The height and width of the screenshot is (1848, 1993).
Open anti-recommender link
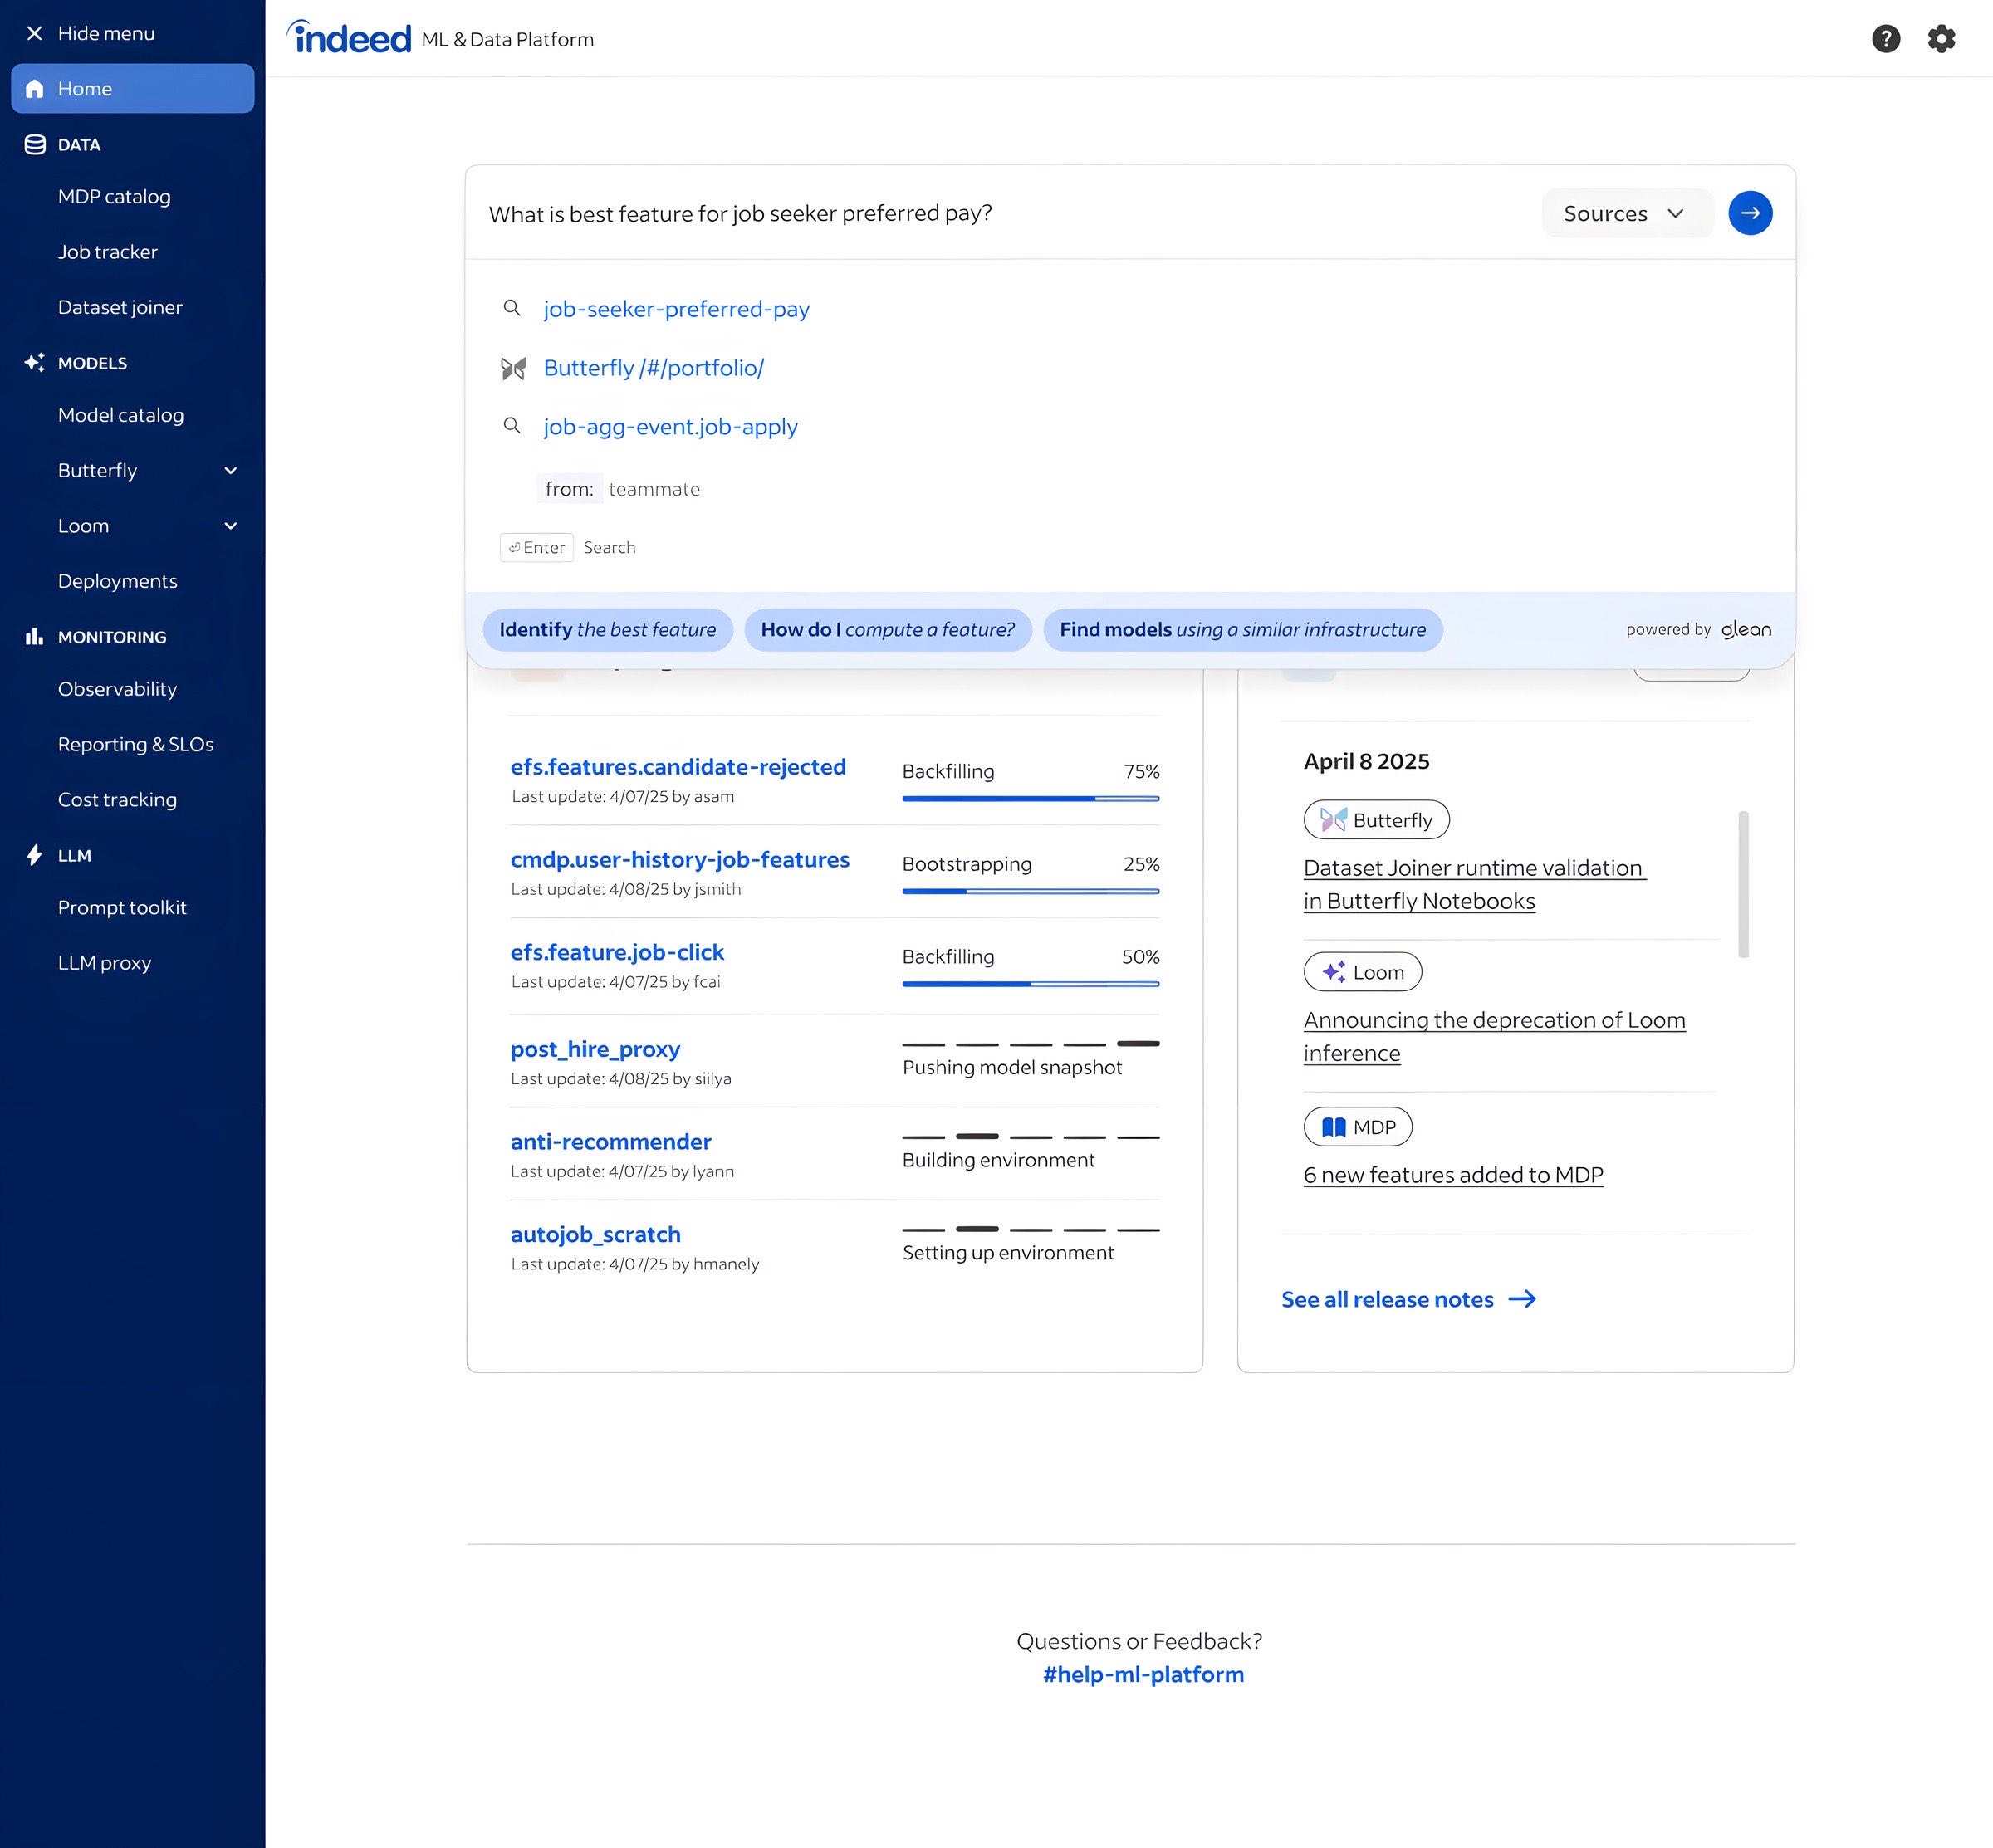tap(611, 1142)
